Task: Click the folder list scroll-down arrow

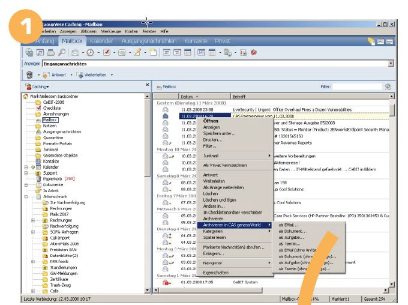Action: tap(147, 290)
